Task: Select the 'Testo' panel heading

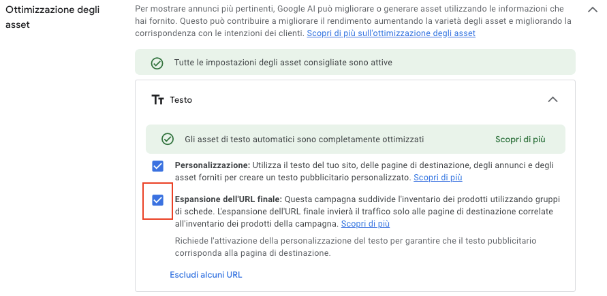Action: click(x=181, y=100)
